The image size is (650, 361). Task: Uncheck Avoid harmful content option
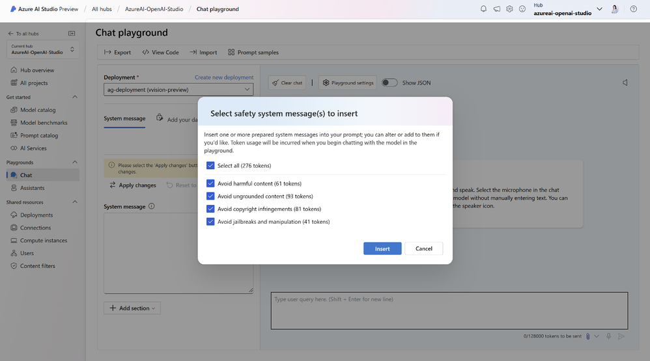click(x=210, y=183)
